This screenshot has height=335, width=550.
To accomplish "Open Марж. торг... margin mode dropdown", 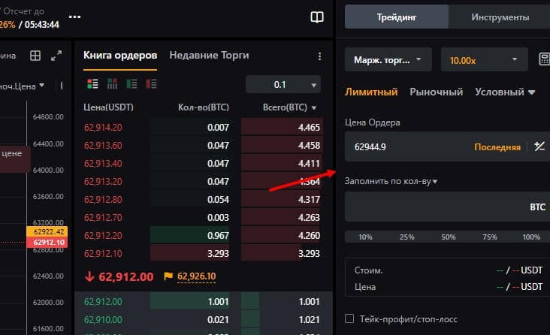I will pyautogui.click(x=388, y=59).
